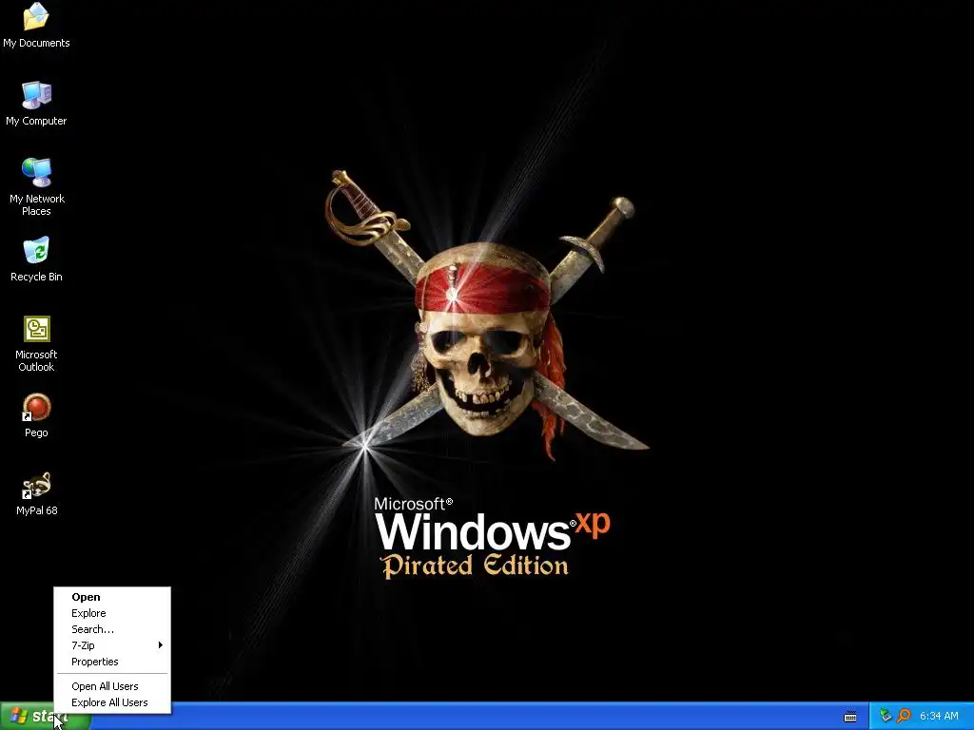974x730 pixels.
Task: Select Search... from the context menu
Action: tap(112, 629)
